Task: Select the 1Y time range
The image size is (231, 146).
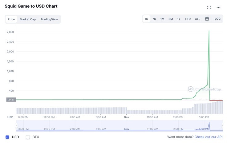Action: click(x=179, y=19)
